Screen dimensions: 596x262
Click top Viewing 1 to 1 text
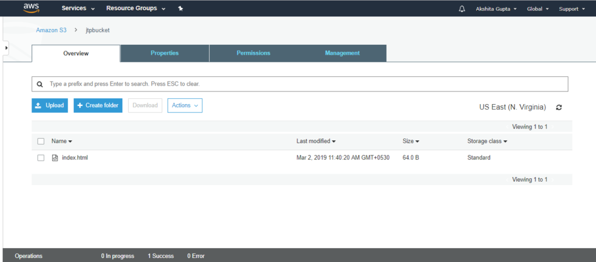point(530,126)
